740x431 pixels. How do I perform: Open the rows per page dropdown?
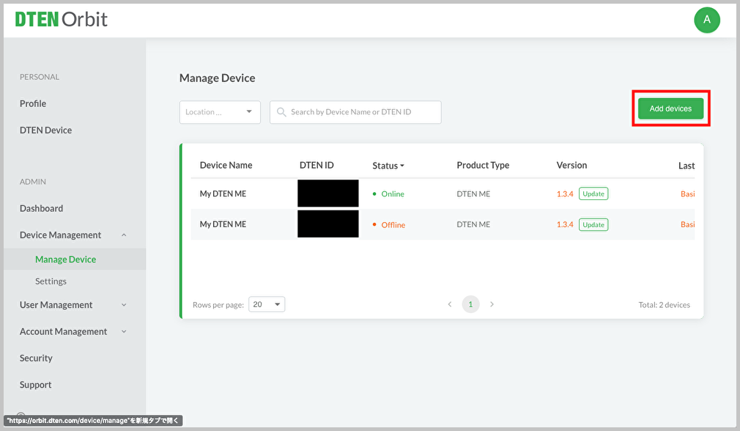pos(267,304)
